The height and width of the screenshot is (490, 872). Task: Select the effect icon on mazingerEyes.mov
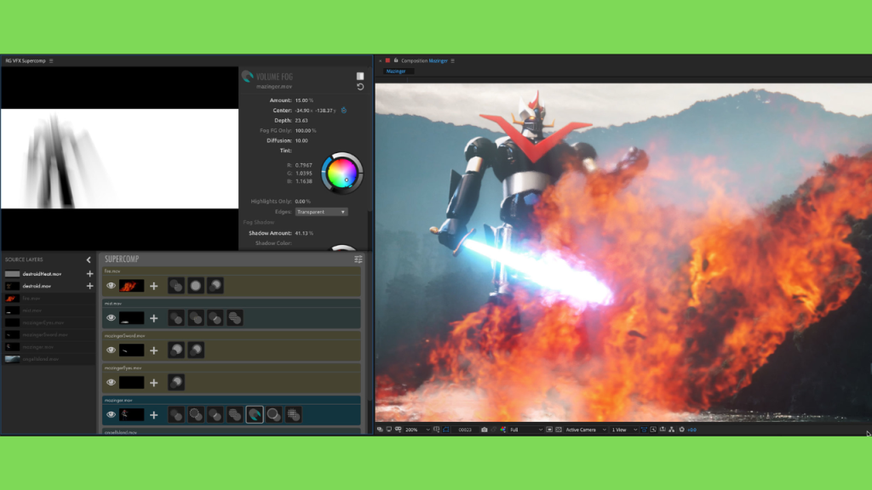pos(176,382)
